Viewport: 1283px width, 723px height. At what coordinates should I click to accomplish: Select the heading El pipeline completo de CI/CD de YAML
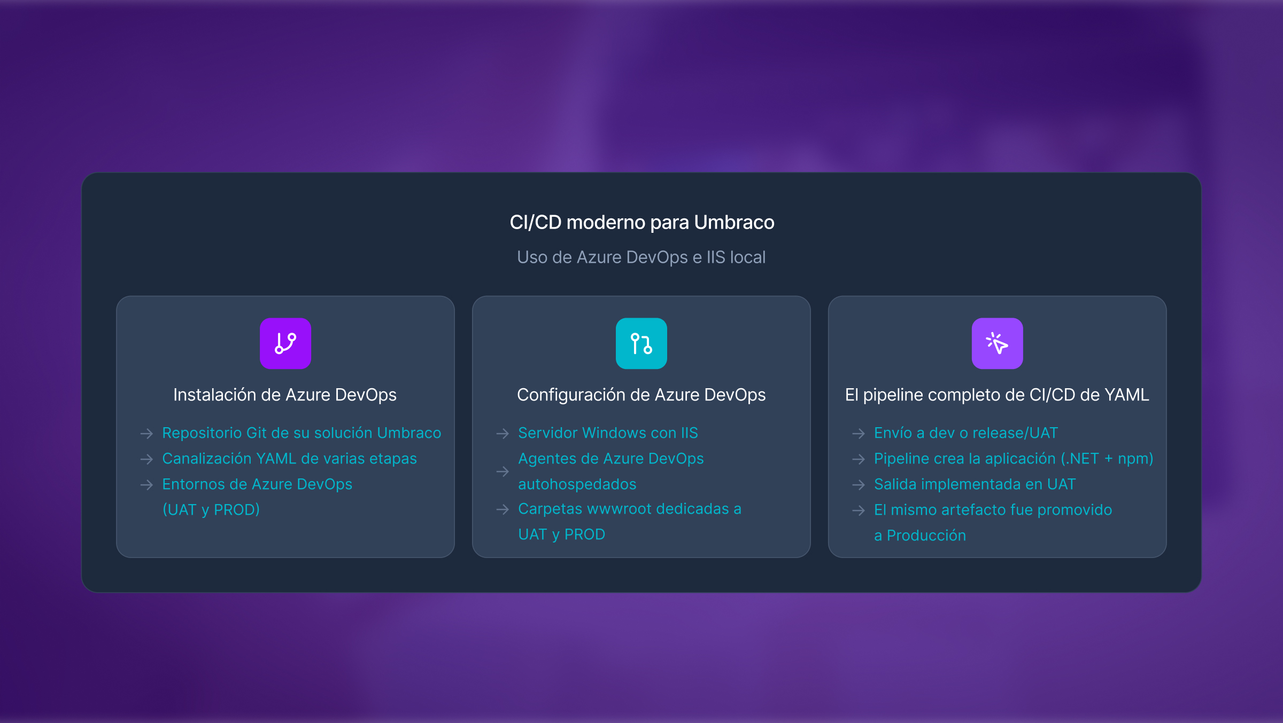click(x=998, y=395)
